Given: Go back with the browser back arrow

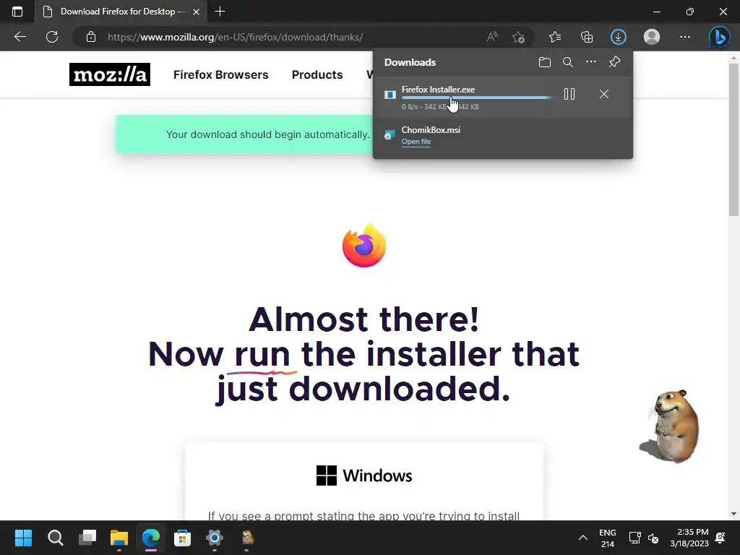Looking at the screenshot, I should coord(20,37).
